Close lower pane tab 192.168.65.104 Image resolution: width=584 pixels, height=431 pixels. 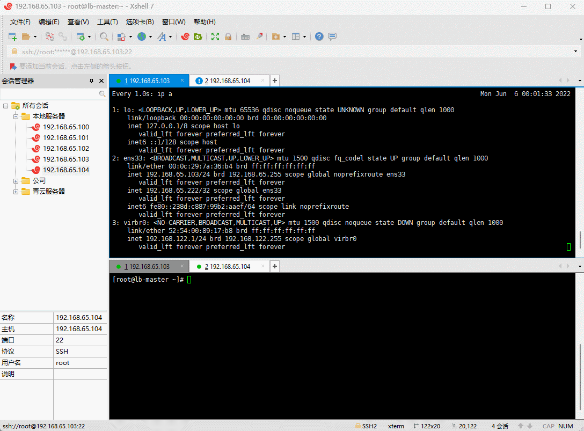coord(262,266)
